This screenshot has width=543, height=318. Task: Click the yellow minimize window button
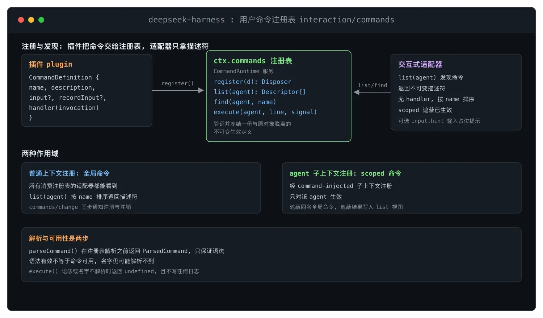[x=31, y=20]
